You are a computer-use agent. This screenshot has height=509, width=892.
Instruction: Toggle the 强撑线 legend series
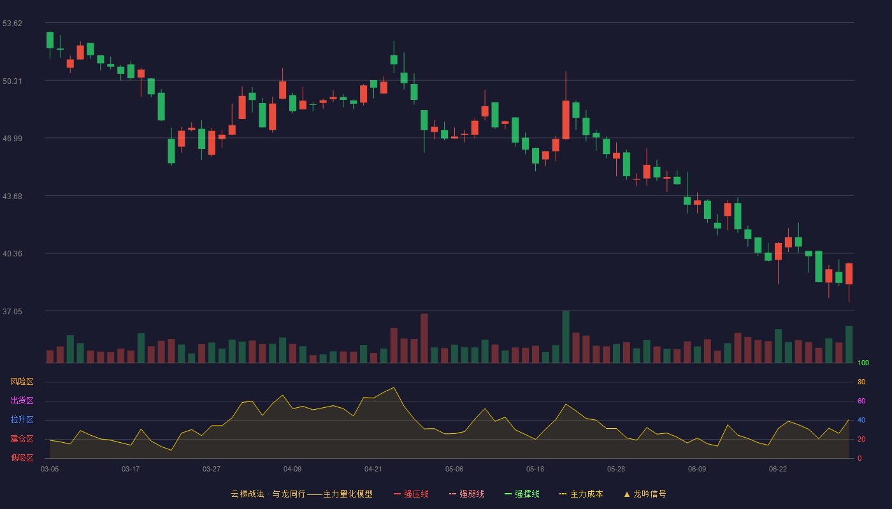(522, 494)
